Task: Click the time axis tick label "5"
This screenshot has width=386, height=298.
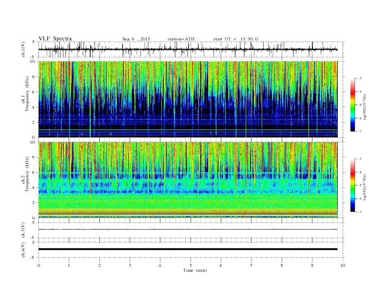Action: [x=191, y=265]
